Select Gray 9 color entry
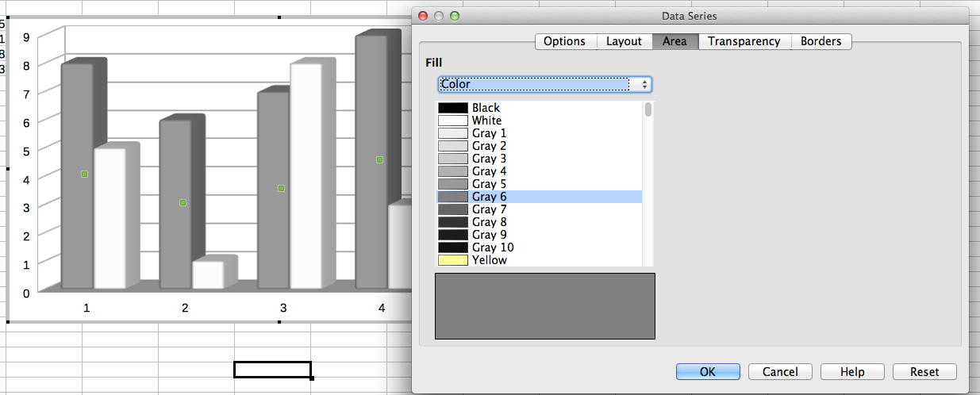Viewport: 980px width, 395px height. (540, 235)
